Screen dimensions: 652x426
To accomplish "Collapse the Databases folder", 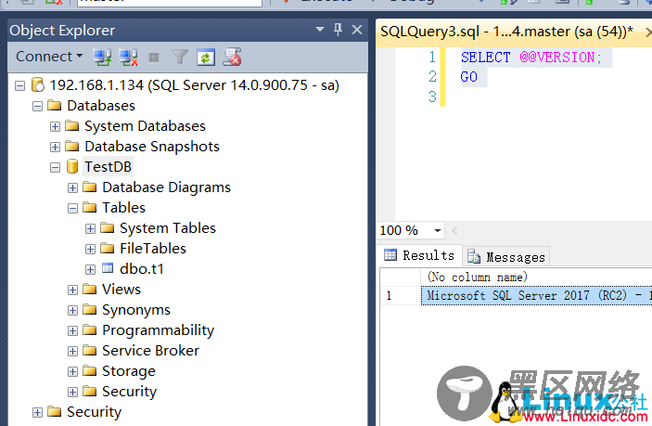I will tap(37, 106).
